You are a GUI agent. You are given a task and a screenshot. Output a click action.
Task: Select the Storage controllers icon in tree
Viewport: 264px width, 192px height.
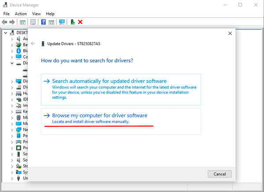(18, 166)
